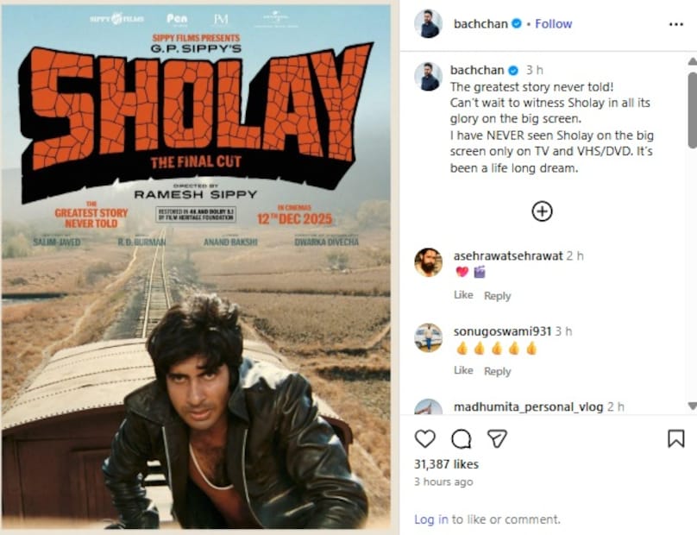Image resolution: width=697 pixels, height=535 pixels.
Task: Like the post with the heart icon
Action: click(425, 439)
